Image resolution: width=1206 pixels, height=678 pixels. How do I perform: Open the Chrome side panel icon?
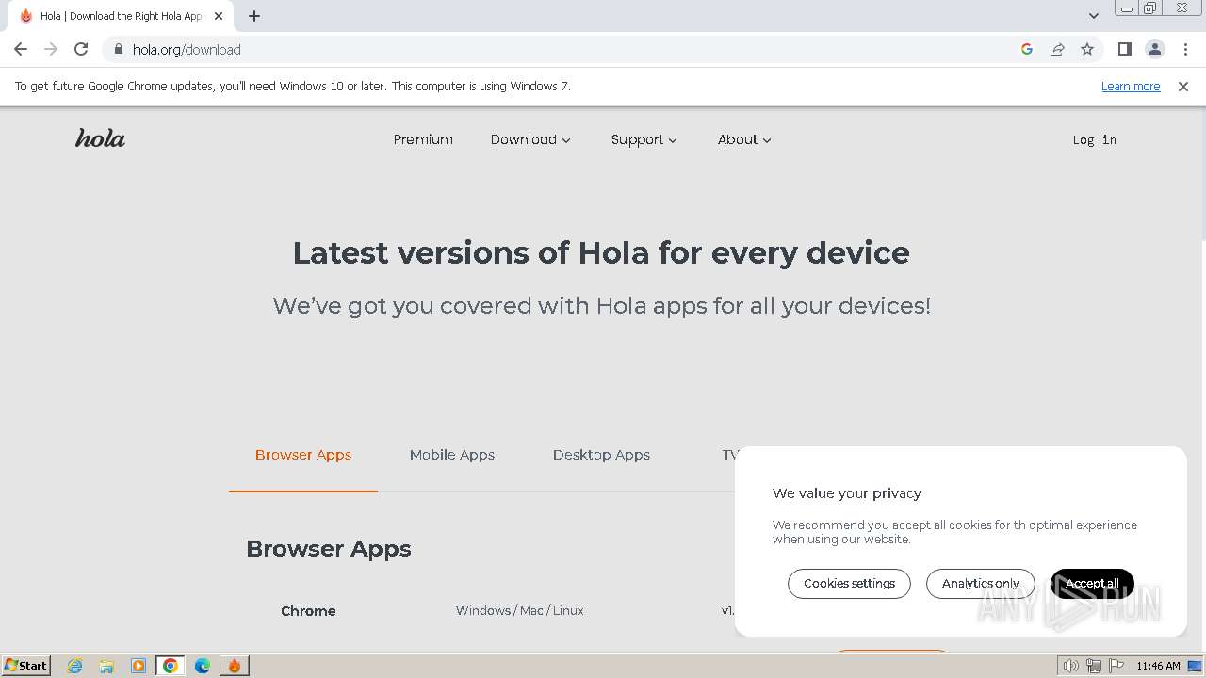coord(1124,49)
